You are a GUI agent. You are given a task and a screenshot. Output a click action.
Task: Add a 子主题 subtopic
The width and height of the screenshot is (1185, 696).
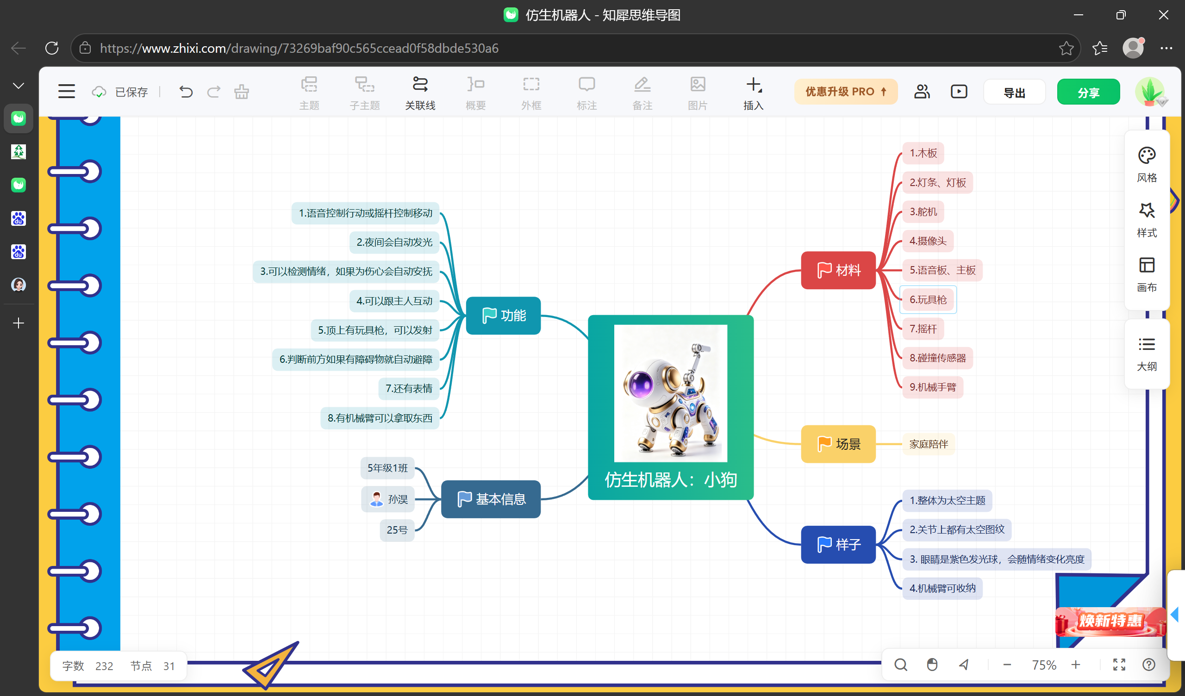click(x=364, y=93)
